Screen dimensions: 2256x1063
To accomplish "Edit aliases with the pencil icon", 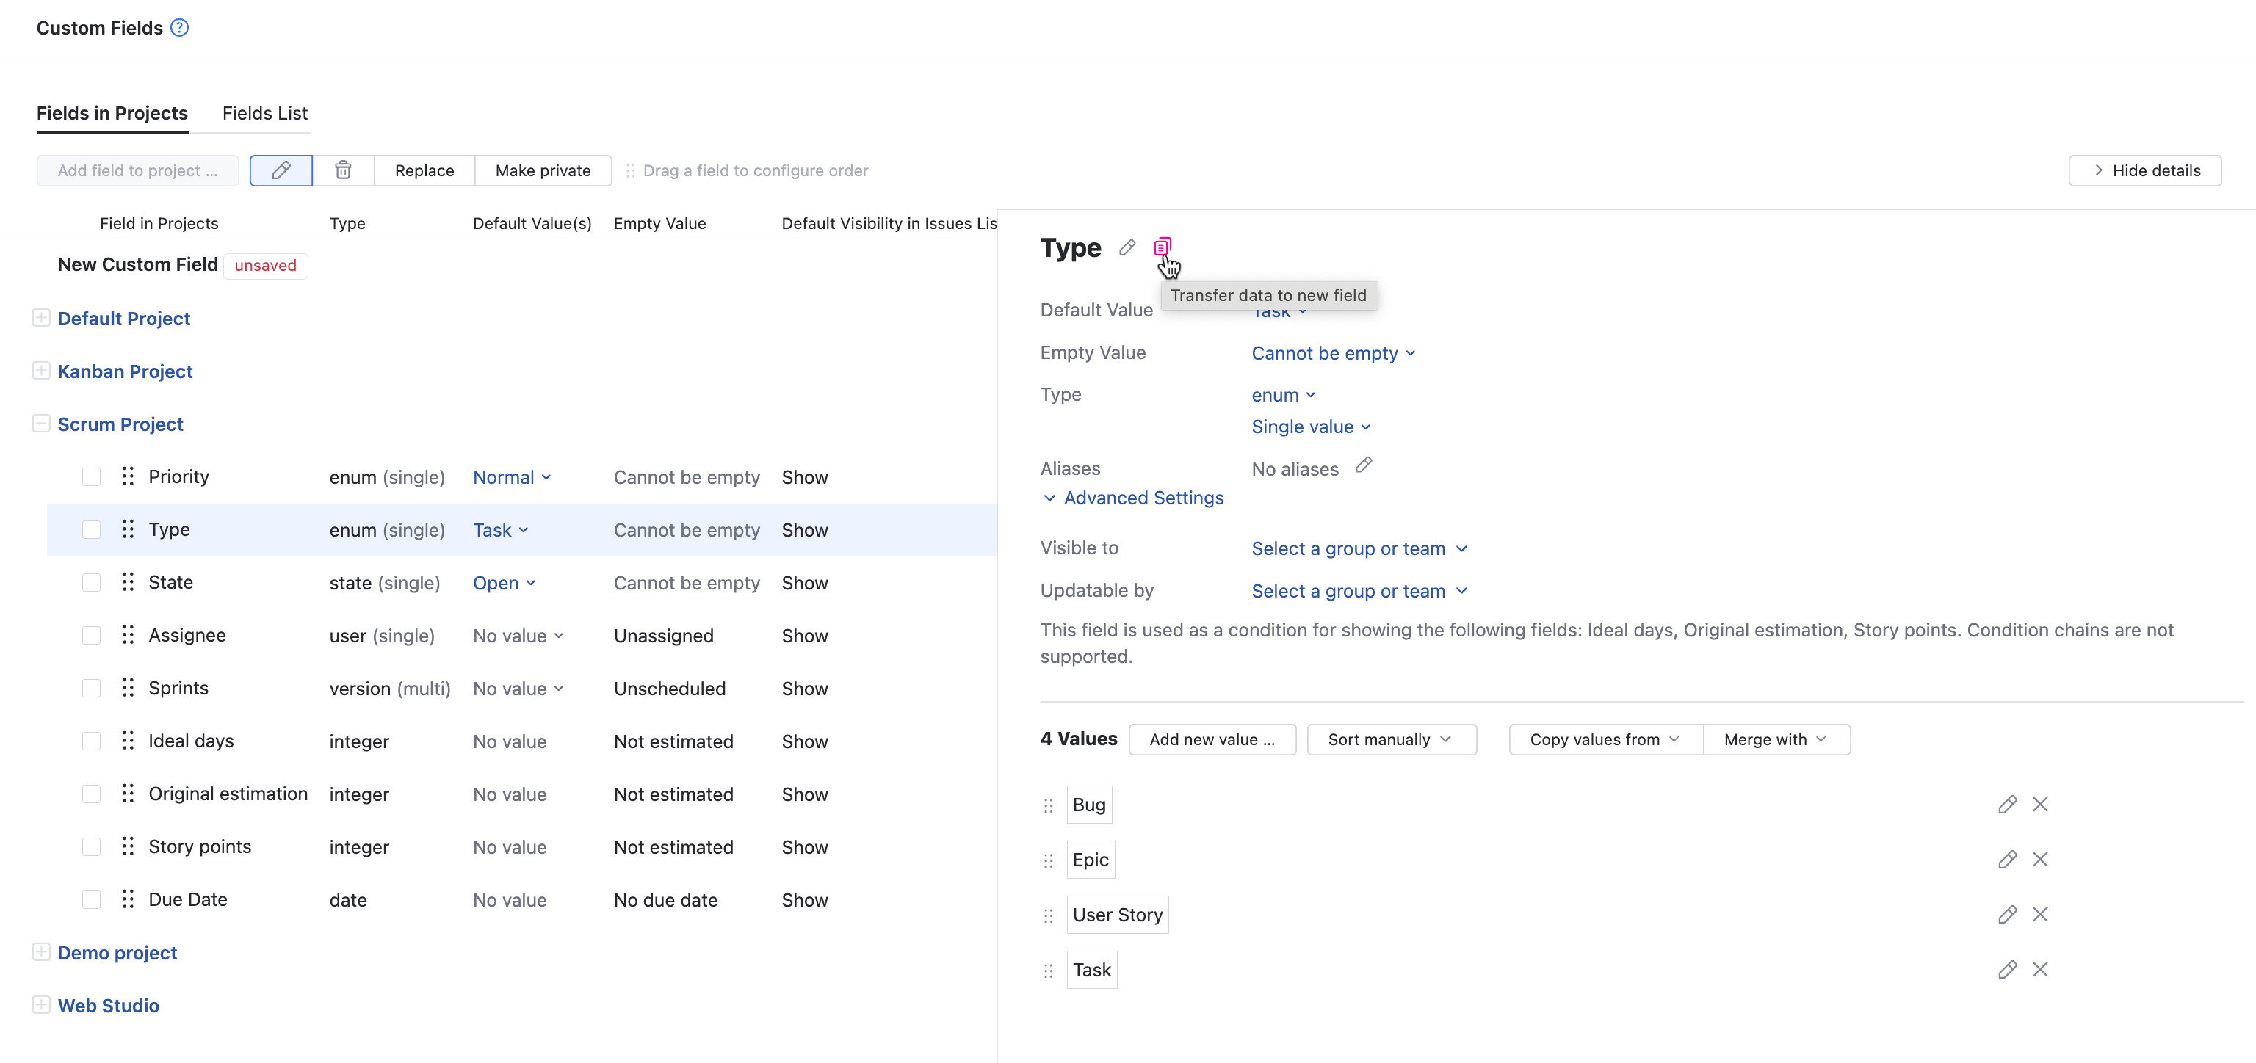I will 1364,466.
